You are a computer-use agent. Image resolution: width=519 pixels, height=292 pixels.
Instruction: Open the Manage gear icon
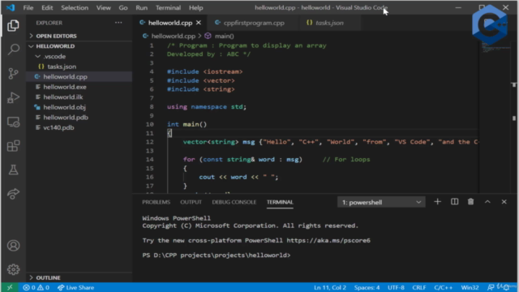pyautogui.click(x=13, y=269)
